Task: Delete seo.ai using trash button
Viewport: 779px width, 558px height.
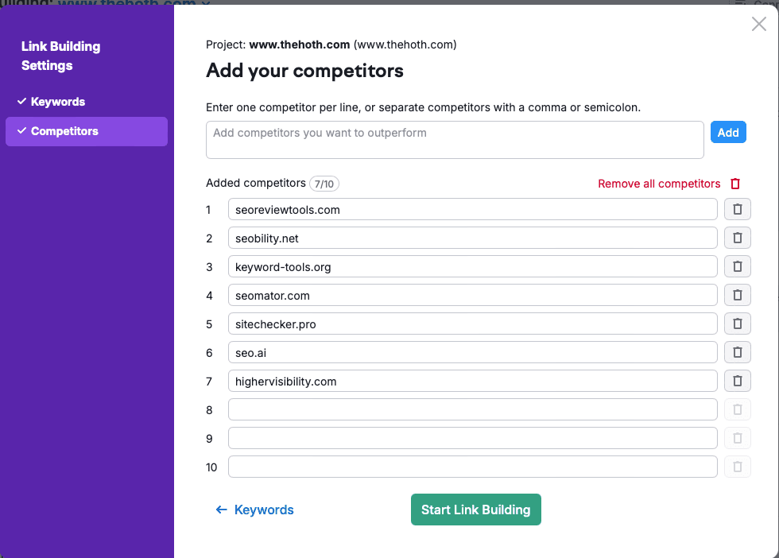Action: [737, 352]
